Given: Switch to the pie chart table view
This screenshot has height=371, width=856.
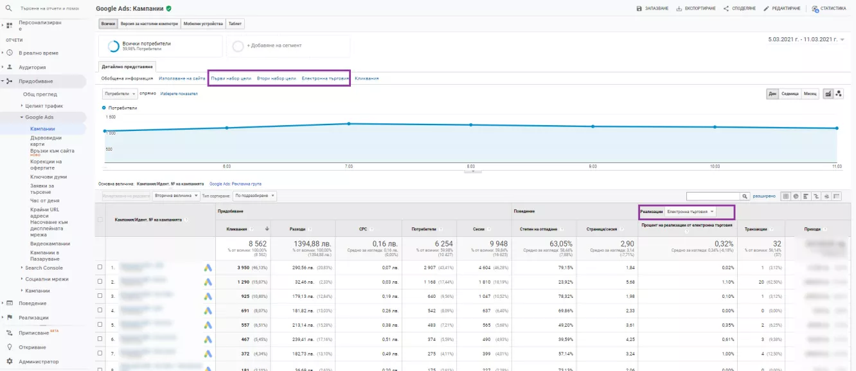Looking at the screenshot, I should click(x=796, y=196).
